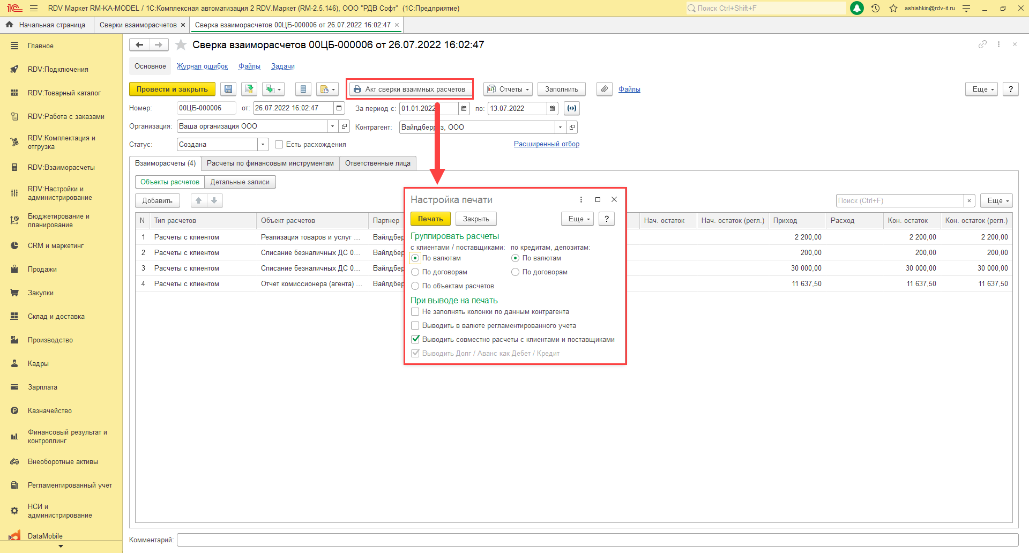The image size is (1029, 553).
Task: Select 'По договорам' for clients/suppliers grouping
Action: click(x=415, y=272)
